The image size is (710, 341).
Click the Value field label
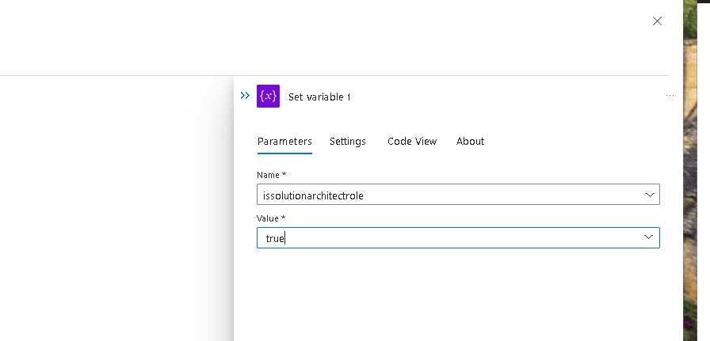click(271, 218)
